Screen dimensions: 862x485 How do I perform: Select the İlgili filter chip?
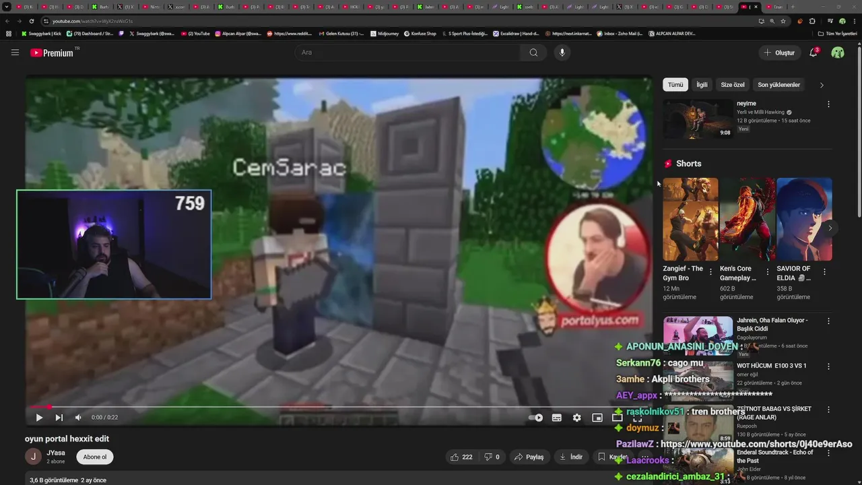tap(702, 85)
